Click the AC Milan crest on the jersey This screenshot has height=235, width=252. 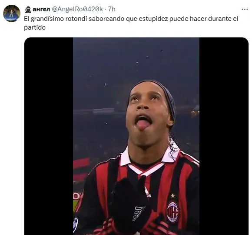173,211
